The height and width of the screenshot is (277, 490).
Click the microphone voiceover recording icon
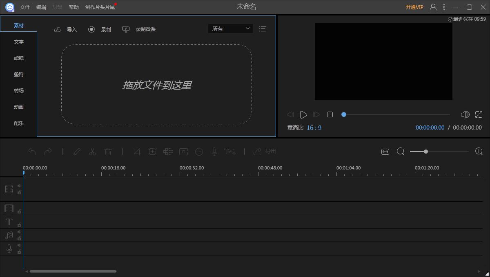point(215,151)
